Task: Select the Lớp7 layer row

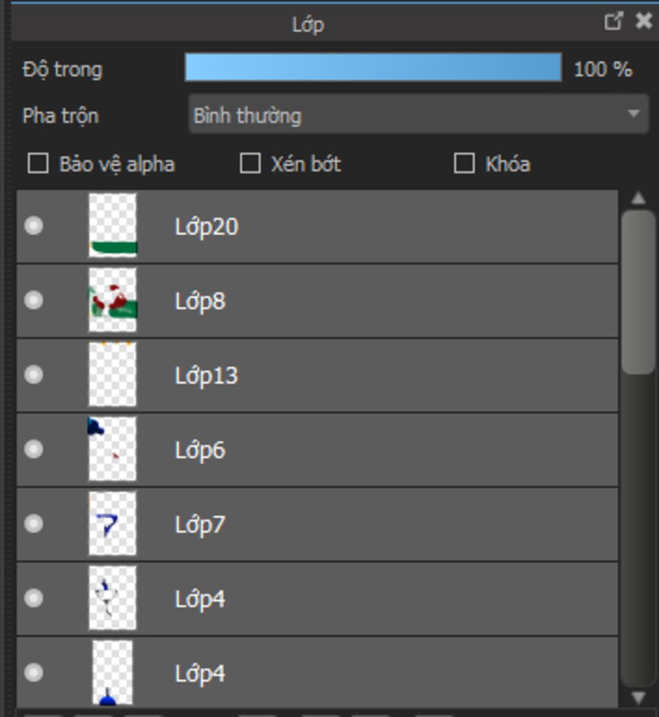Action: [386, 524]
